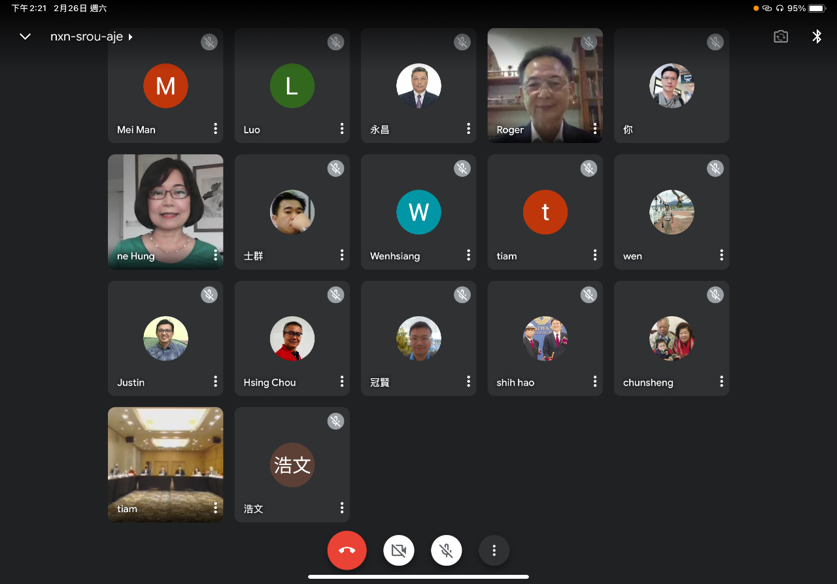Open the three-dot menu on ne Hung's tile
The height and width of the screenshot is (584, 837).
(215, 255)
